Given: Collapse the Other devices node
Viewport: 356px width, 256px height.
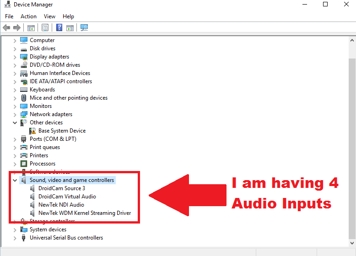Looking at the screenshot, I should (x=15, y=123).
